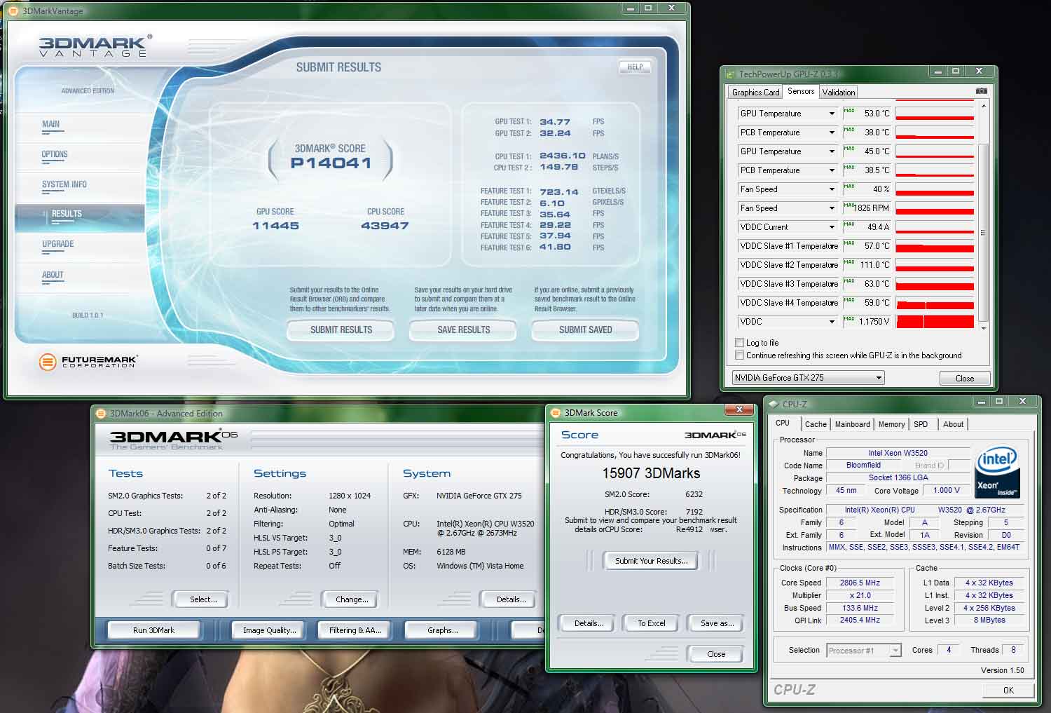This screenshot has height=713, width=1051.
Task: Open the first GPU Temperature sensor dropdown
Action: pos(832,114)
